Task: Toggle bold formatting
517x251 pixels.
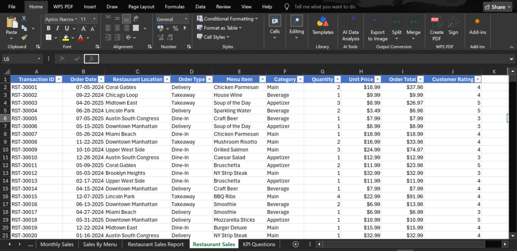Action: [49, 28]
